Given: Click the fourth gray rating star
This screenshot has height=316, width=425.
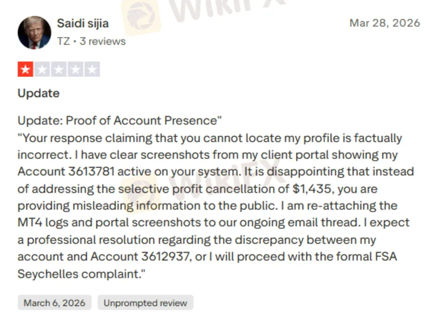Looking at the screenshot, I should pyautogui.click(x=76, y=69).
